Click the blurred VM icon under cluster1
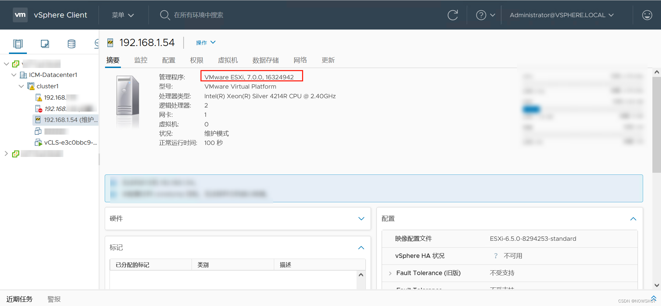 coord(38,131)
